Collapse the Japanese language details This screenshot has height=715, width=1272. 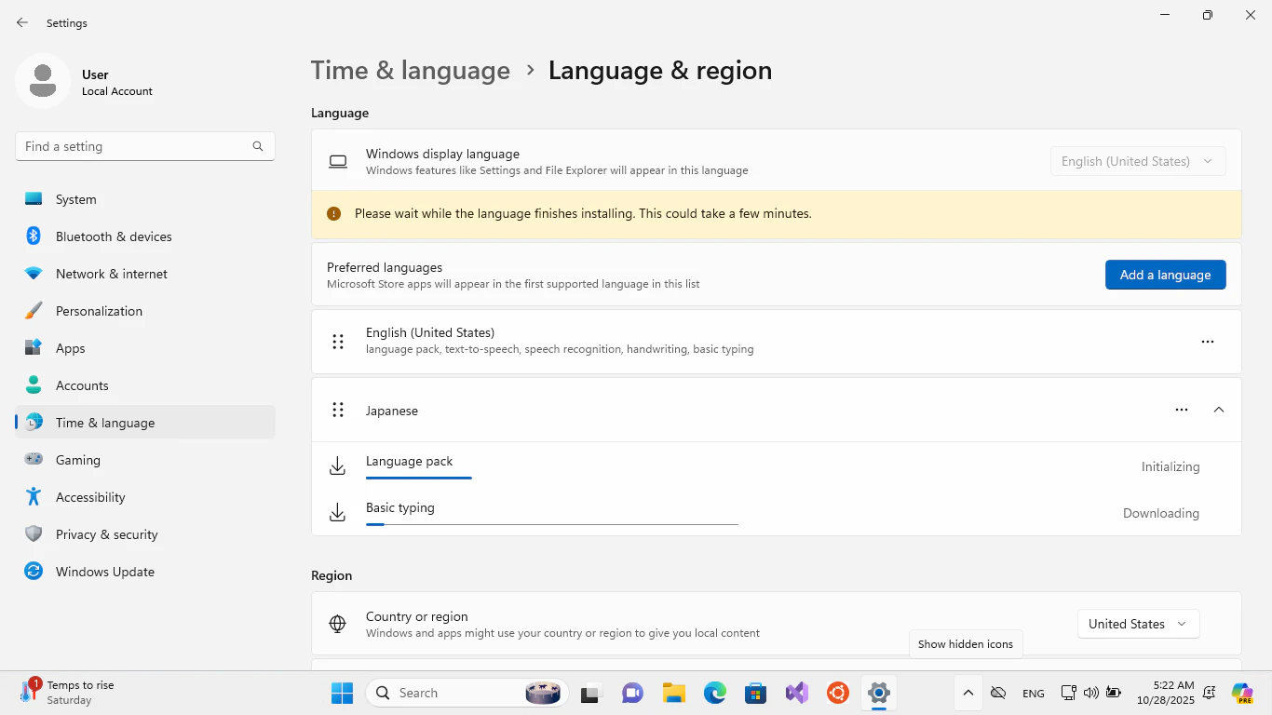click(1219, 410)
